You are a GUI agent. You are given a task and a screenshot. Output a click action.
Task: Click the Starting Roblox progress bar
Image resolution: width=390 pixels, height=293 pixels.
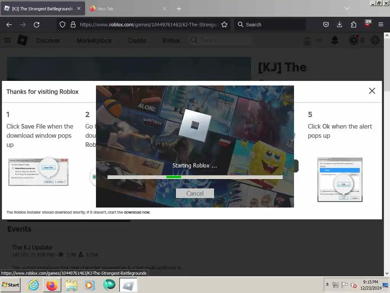coord(195,177)
